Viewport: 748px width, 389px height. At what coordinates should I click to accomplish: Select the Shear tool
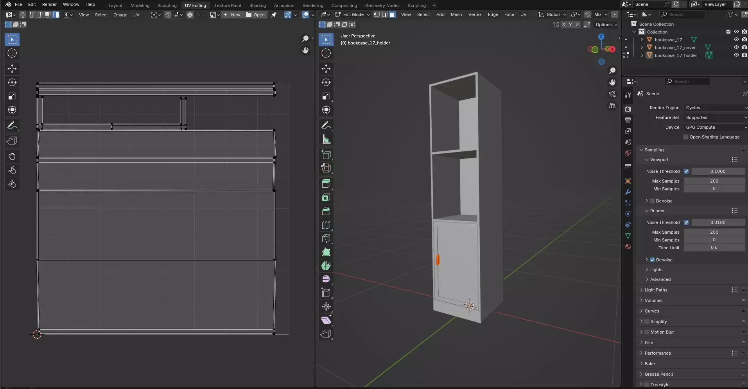[326, 320]
